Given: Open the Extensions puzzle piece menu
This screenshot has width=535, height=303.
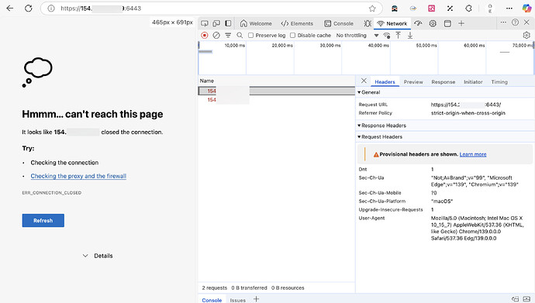Looking at the screenshot, I should click(x=468, y=9).
